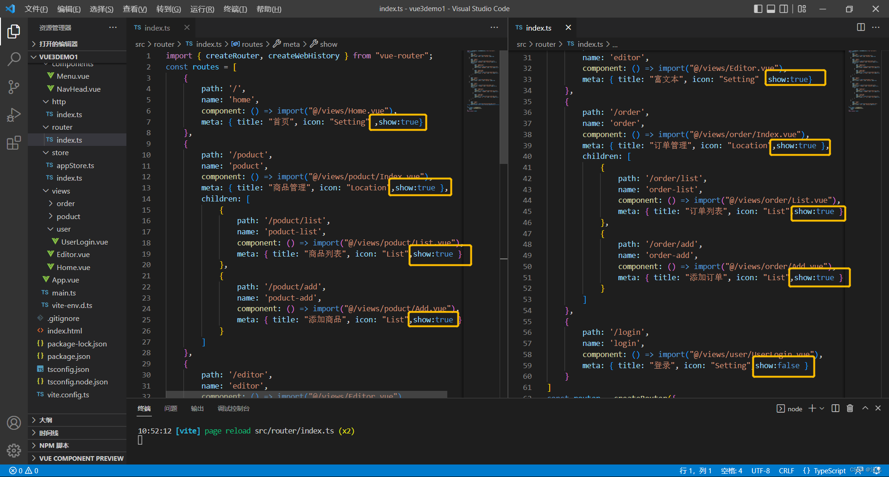889x477 pixels.
Task: Open the Source Control view
Action: [14, 87]
